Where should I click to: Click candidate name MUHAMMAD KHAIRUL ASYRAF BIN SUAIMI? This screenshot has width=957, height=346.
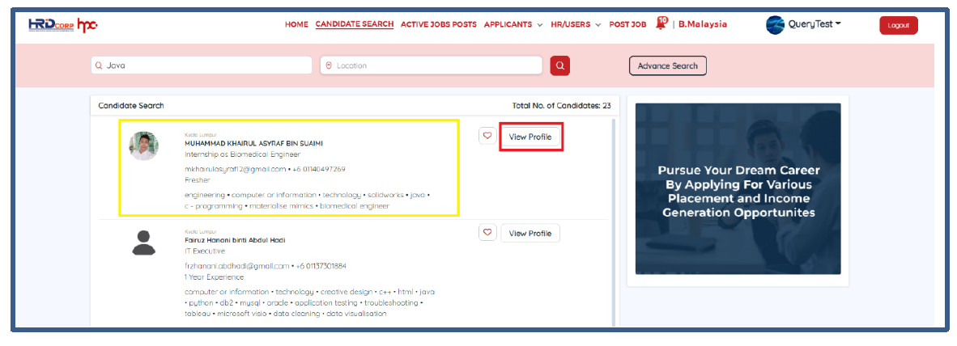[254, 143]
